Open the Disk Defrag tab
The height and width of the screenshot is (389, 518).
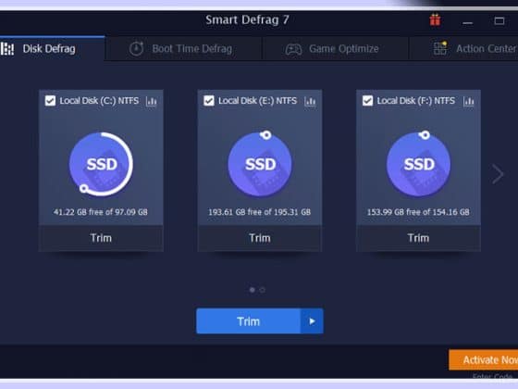[52, 48]
